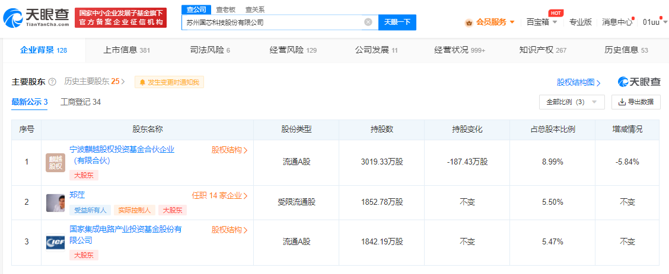This screenshot has width=669, height=274.
Task: Open 历史主要股东 25 link
Action: coord(95,81)
